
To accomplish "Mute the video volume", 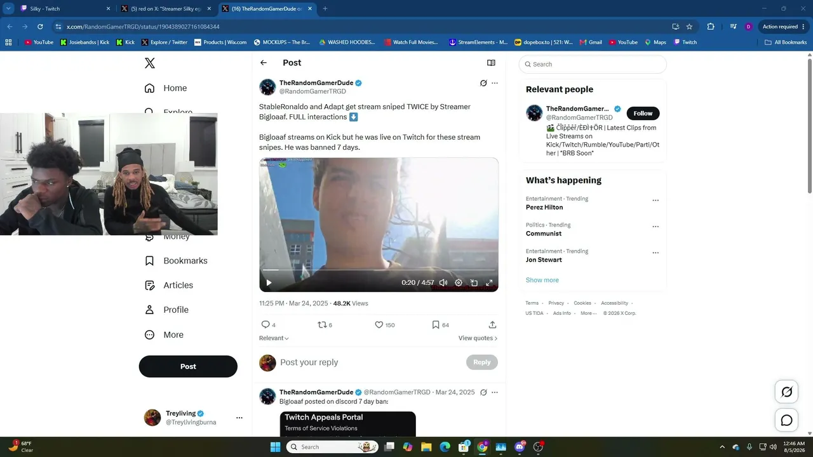I will (x=443, y=282).
